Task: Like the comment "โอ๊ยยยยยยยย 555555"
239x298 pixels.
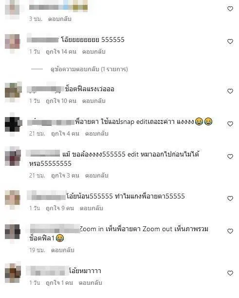Action: (230, 41)
